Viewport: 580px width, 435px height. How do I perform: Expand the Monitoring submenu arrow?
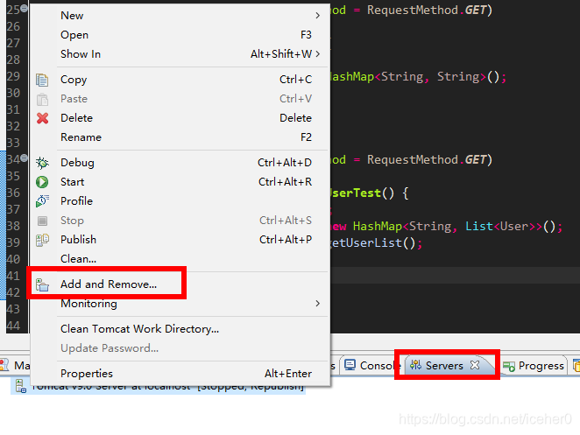tap(318, 304)
